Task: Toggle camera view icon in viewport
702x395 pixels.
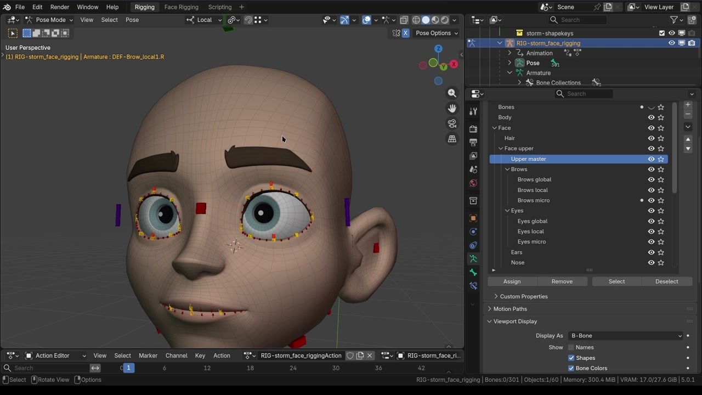Action: point(452,124)
